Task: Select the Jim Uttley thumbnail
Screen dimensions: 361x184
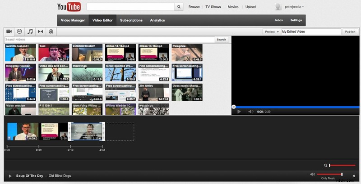Action: click(154, 93)
